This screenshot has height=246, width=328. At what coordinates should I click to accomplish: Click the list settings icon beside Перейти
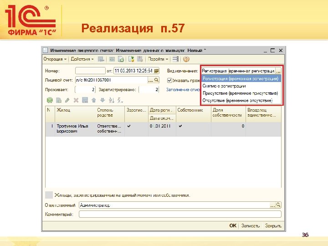point(175,59)
